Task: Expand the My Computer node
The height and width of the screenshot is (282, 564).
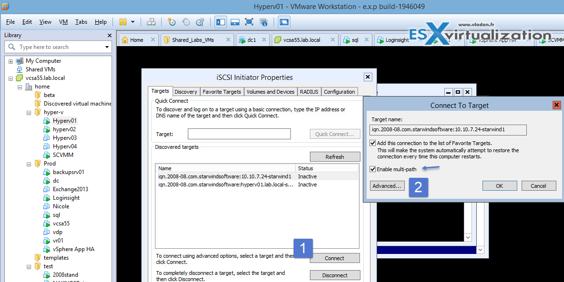Action: click(x=10, y=61)
